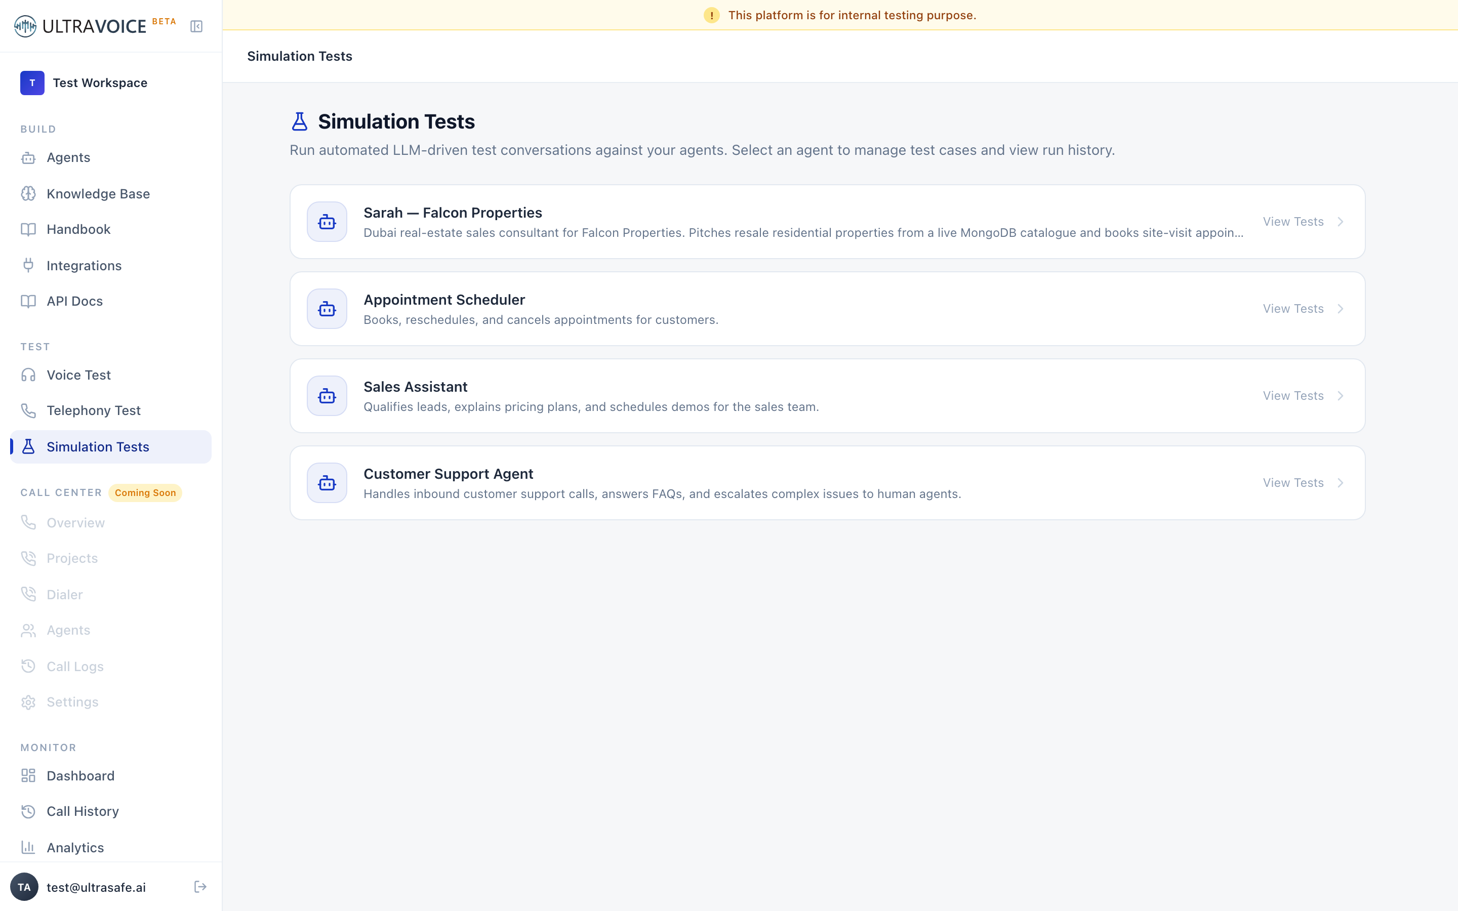The image size is (1458, 911).
Task: Click the flask icon beside the page heading
Action: [x=299, y=121]
